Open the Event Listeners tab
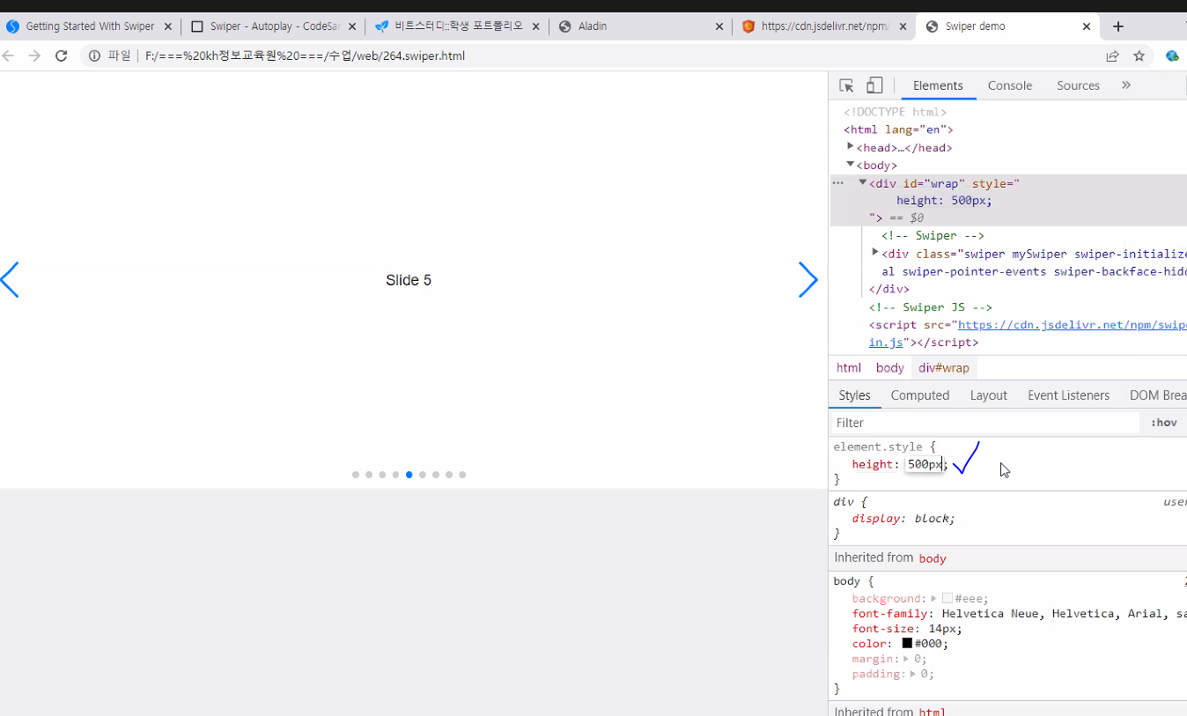The height and width of the screenshot is (716, 1187). [x=1069, y=395]
